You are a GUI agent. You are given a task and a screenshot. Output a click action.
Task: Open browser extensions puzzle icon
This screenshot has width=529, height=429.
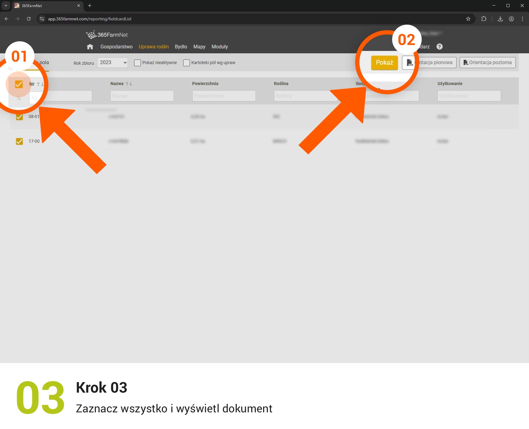pos(484,19)
